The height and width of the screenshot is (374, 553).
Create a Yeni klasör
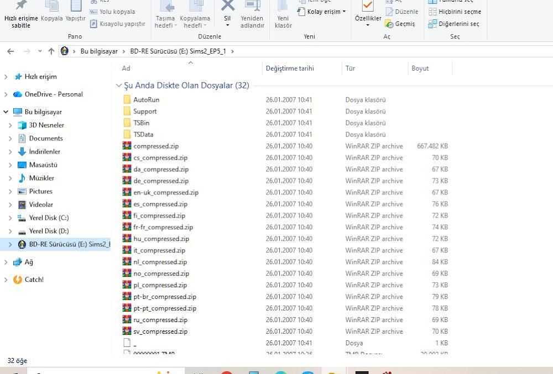(283, 15)
